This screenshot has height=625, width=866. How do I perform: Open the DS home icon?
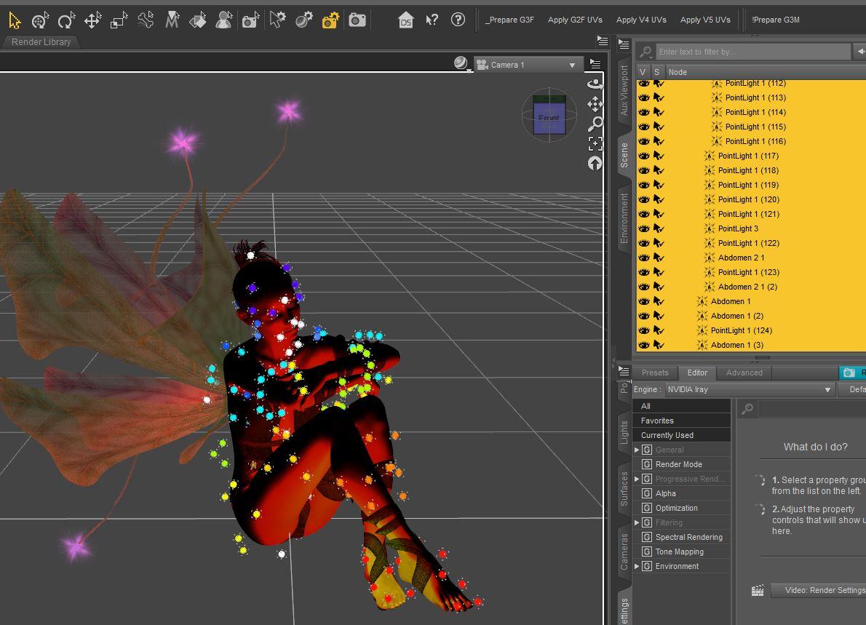(406, 20)
